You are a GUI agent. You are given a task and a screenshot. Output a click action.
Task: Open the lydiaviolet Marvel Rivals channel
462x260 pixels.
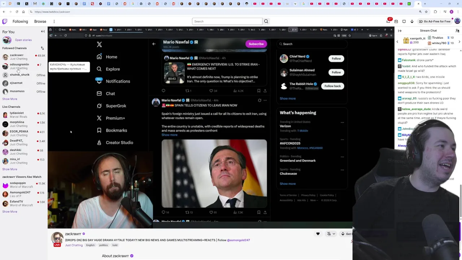(x=23, y=115)
